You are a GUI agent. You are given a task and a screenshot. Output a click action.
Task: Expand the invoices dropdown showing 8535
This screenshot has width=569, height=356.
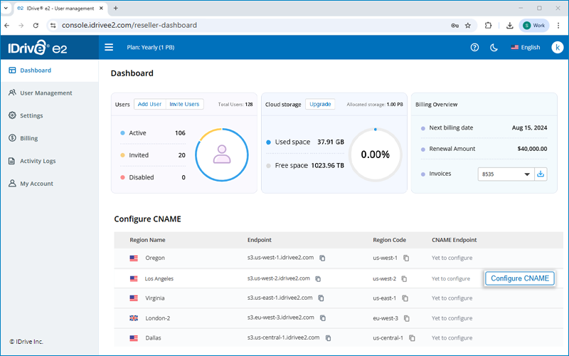coord(506,174)
